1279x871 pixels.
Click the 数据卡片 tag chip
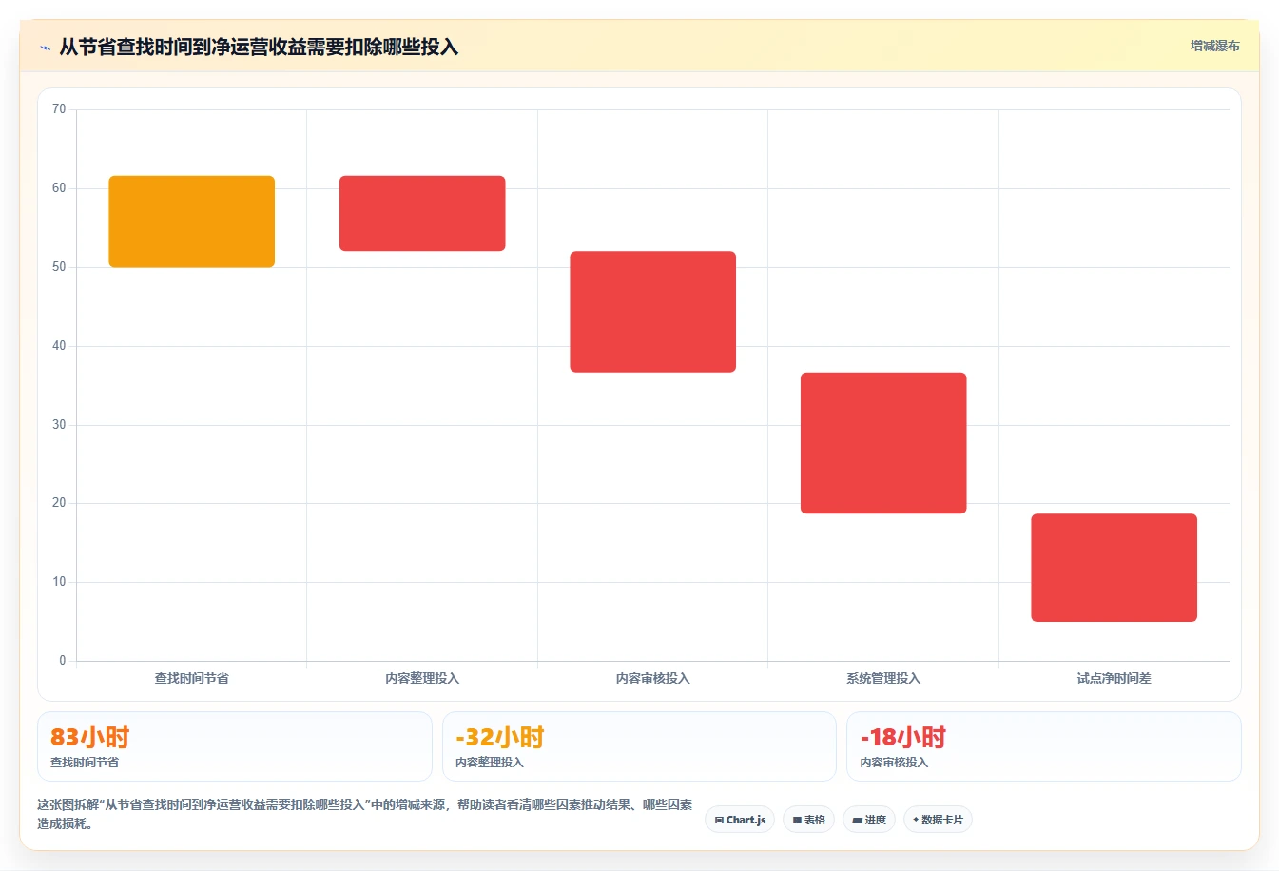(938, 820)
